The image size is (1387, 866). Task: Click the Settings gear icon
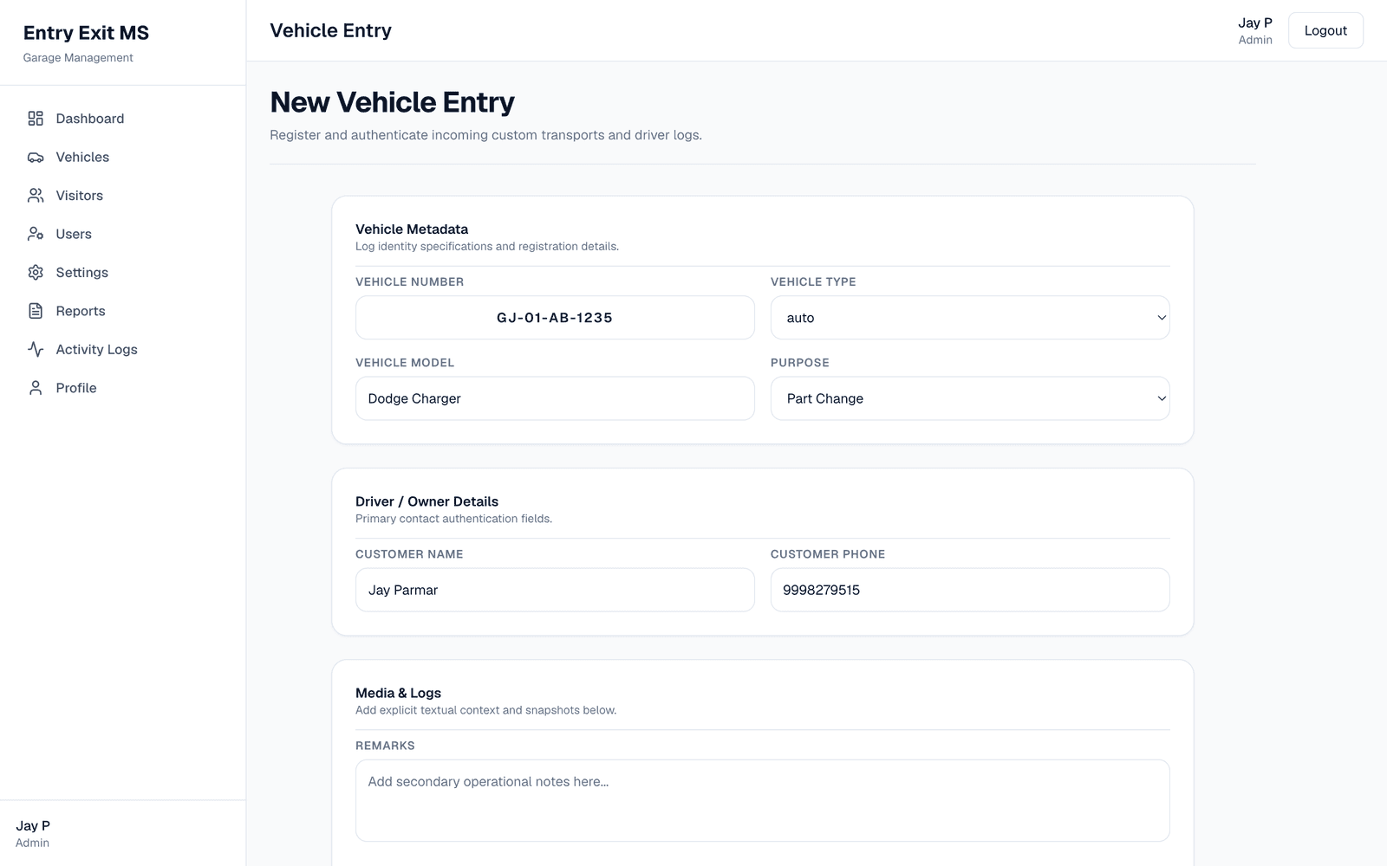click(36, 273)
